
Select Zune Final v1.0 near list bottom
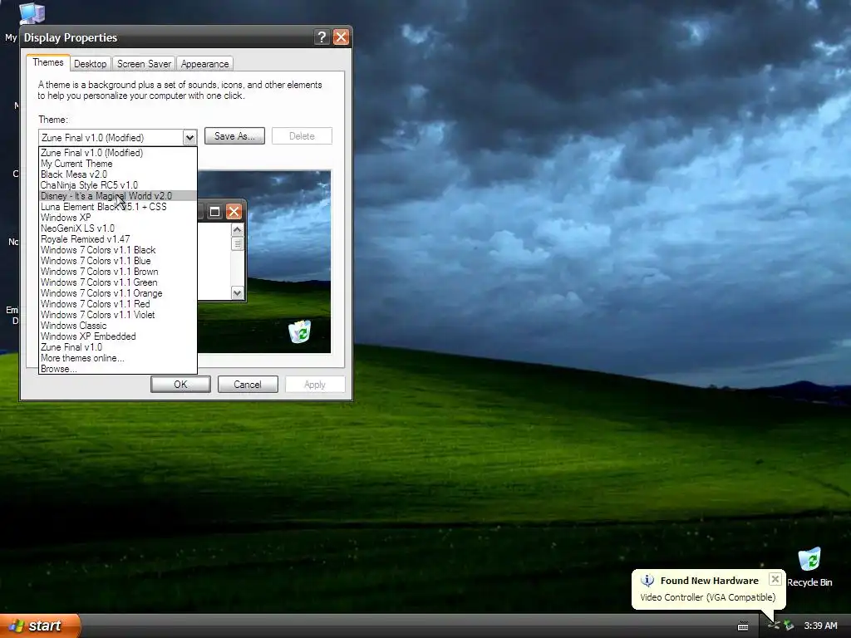coord(118,347)
